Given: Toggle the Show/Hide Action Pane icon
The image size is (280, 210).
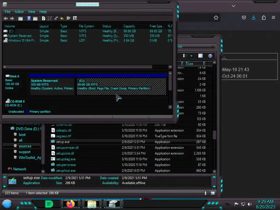Looking at the screenshot, I should tap(35, 18).
